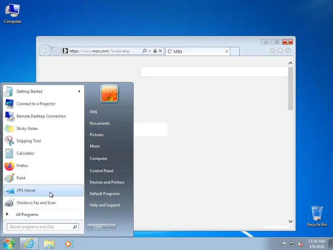
Task: Click the magnifier icon in Start search box
Action: click(x=75, y=227)
